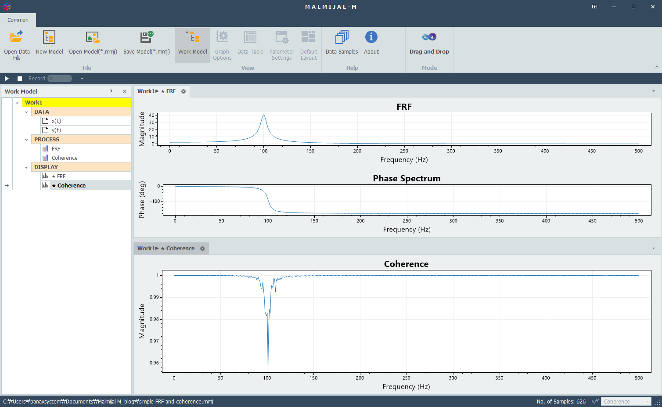Close the Work1 ★ FRF tab
This screenshot has height=407, width=662.
coord(183,91)
